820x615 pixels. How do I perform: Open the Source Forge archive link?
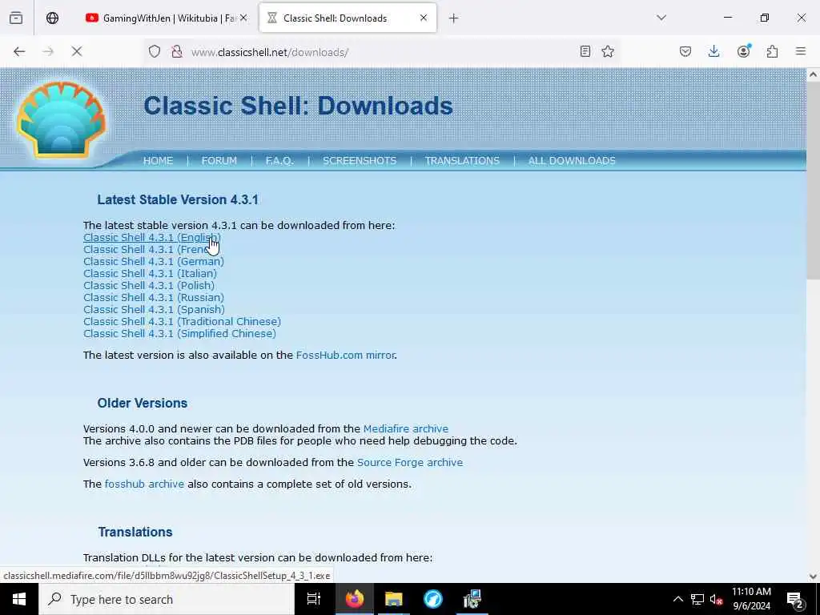click(x=409, y=463)
